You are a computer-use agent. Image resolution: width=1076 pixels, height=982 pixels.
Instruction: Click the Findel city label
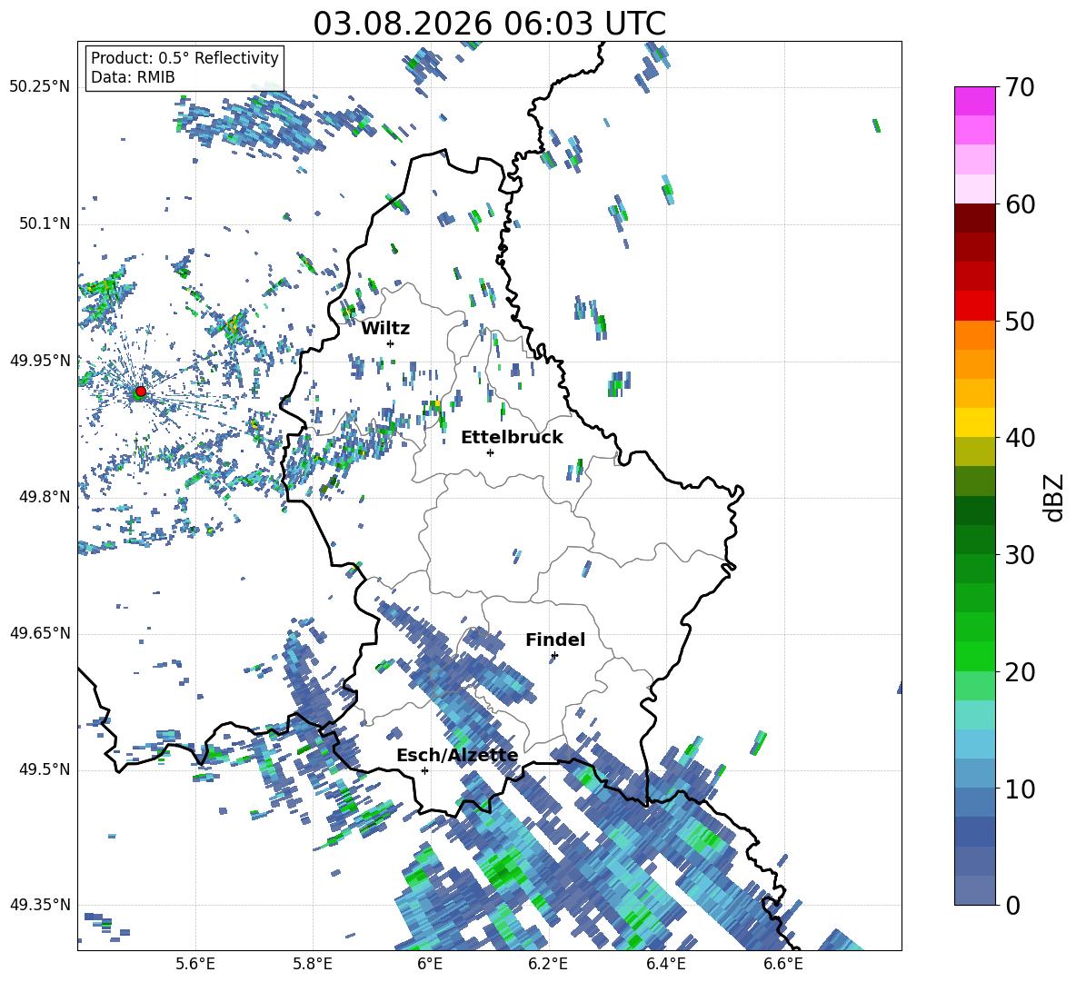point(555,640)
